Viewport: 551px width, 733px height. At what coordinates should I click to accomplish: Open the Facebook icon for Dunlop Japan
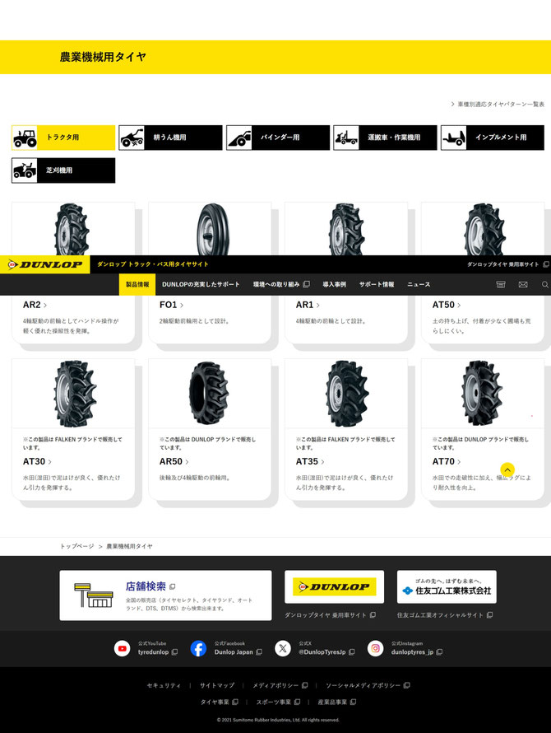pos(198,648)
